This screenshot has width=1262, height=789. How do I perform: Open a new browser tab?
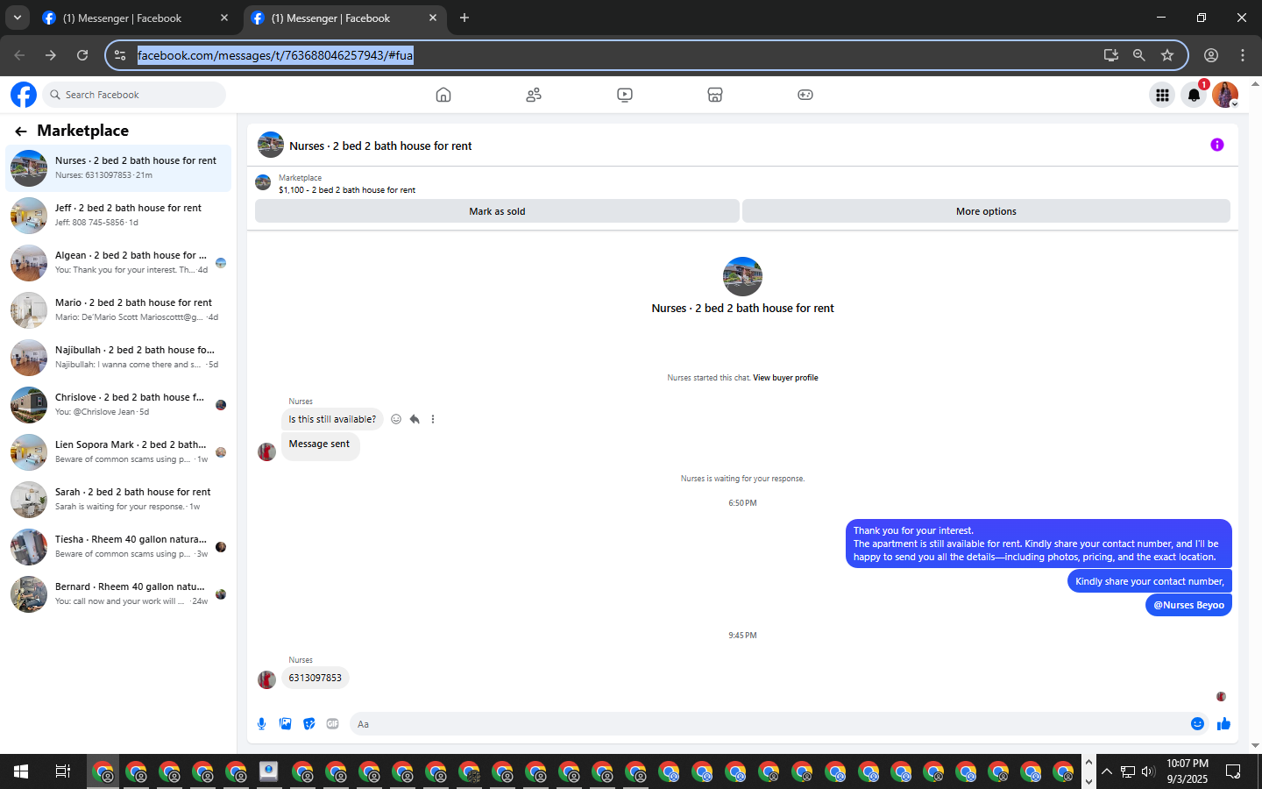coord(464,18)
